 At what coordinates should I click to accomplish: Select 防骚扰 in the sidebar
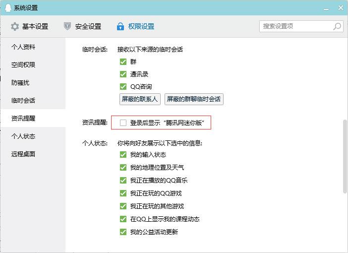(33, 83)
